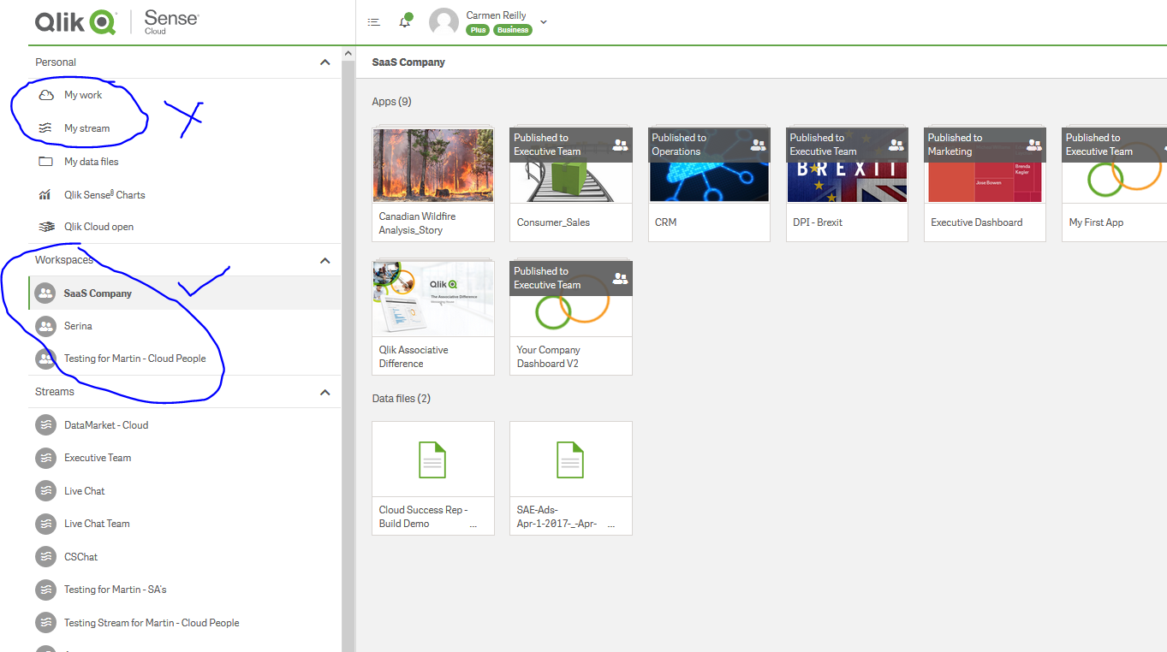Collapse the Workspaces section

click(x=324, y=260)
